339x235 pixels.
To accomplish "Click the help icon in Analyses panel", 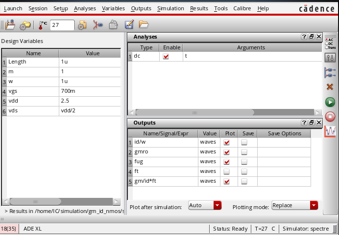I will (304, 37).
